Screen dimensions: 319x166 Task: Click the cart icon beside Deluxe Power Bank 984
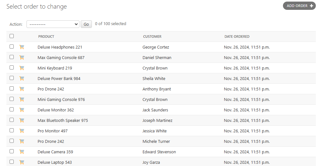pyautogui.click(x=22, y=78)
